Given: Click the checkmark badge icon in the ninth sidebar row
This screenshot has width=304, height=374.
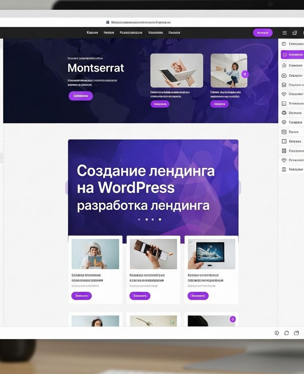Looking at the screenshot, I should (x=284, y=122).
